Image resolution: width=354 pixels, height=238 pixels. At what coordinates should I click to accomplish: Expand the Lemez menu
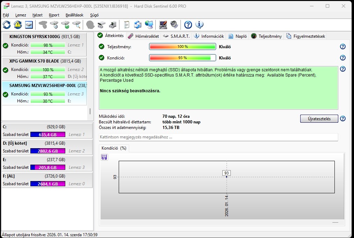[x=21, y=15]
